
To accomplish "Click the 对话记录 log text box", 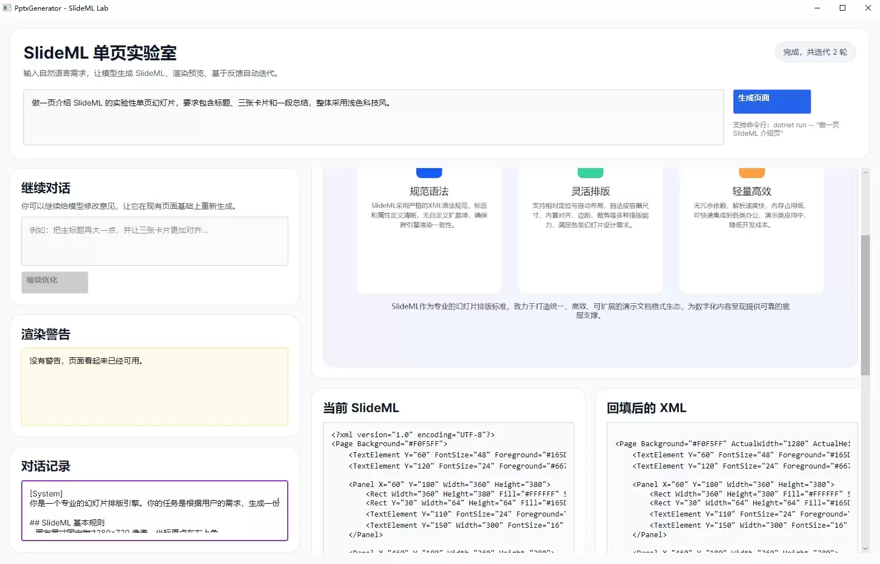I will tap(155, 510).
